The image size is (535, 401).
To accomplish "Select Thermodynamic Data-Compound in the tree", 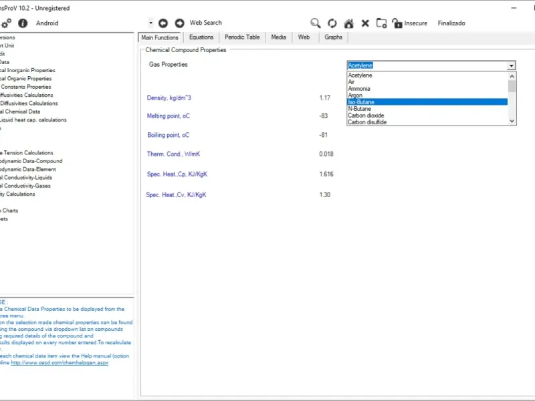I will coord(31,161).
